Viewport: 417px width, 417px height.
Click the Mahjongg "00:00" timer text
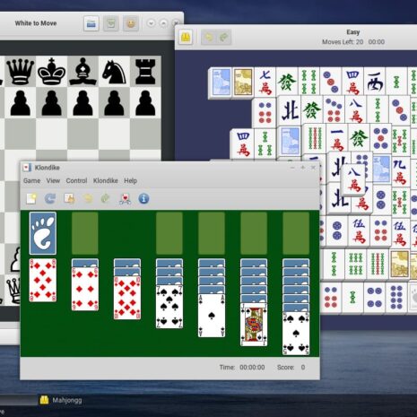tap(377, 42)
